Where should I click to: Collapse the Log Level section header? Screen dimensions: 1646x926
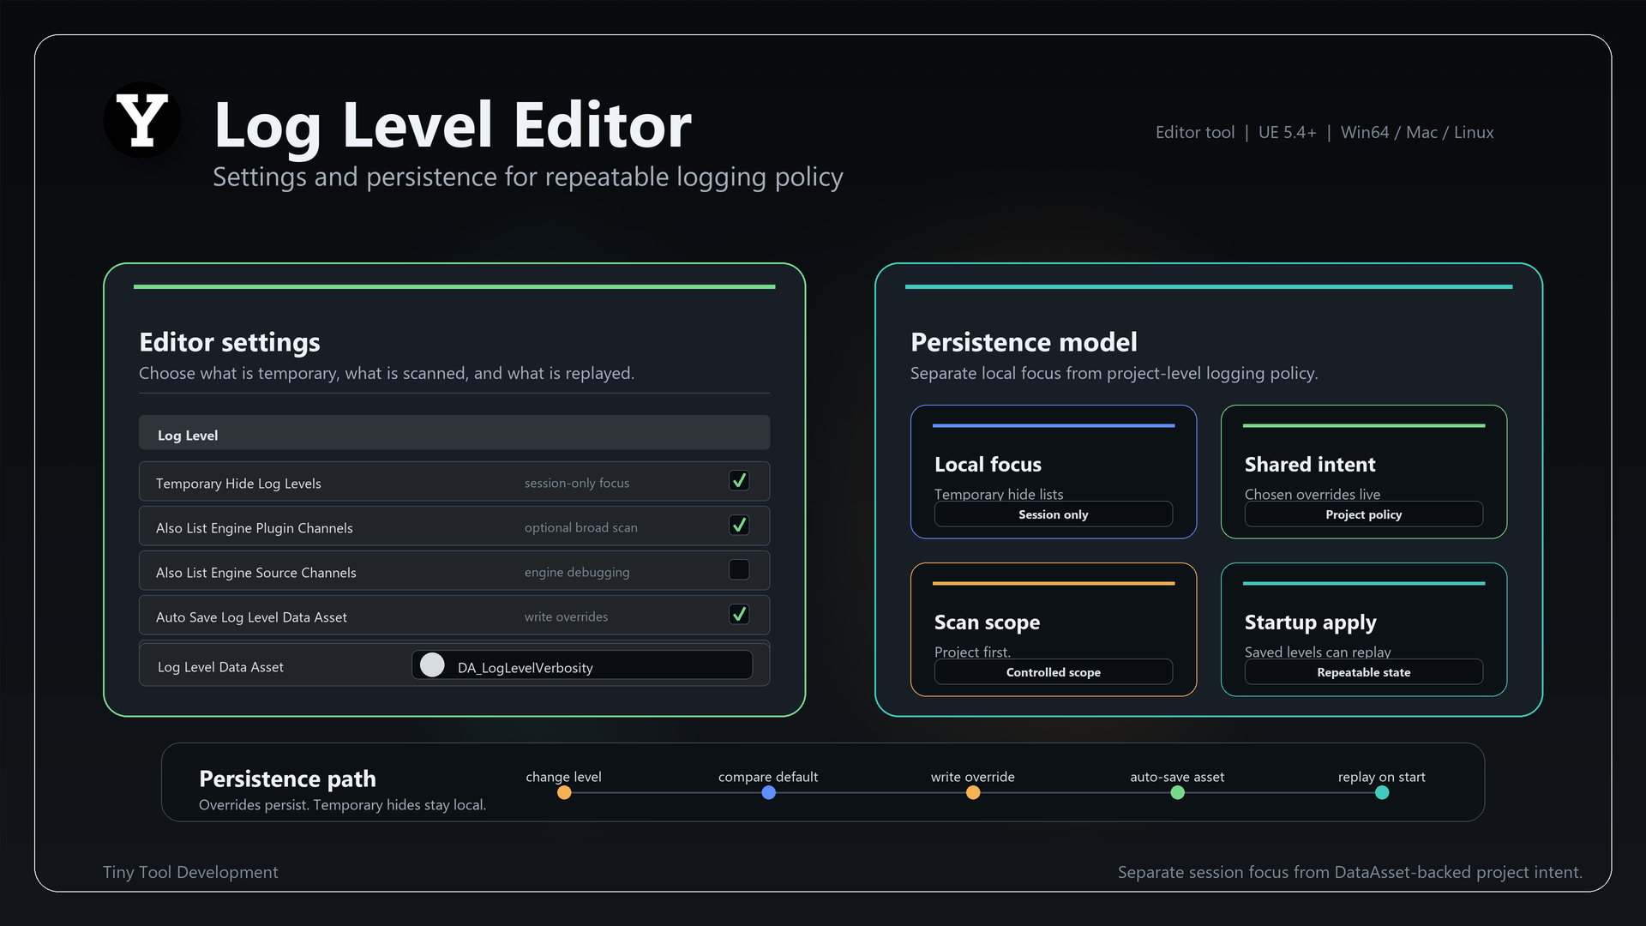pos(454,433)
